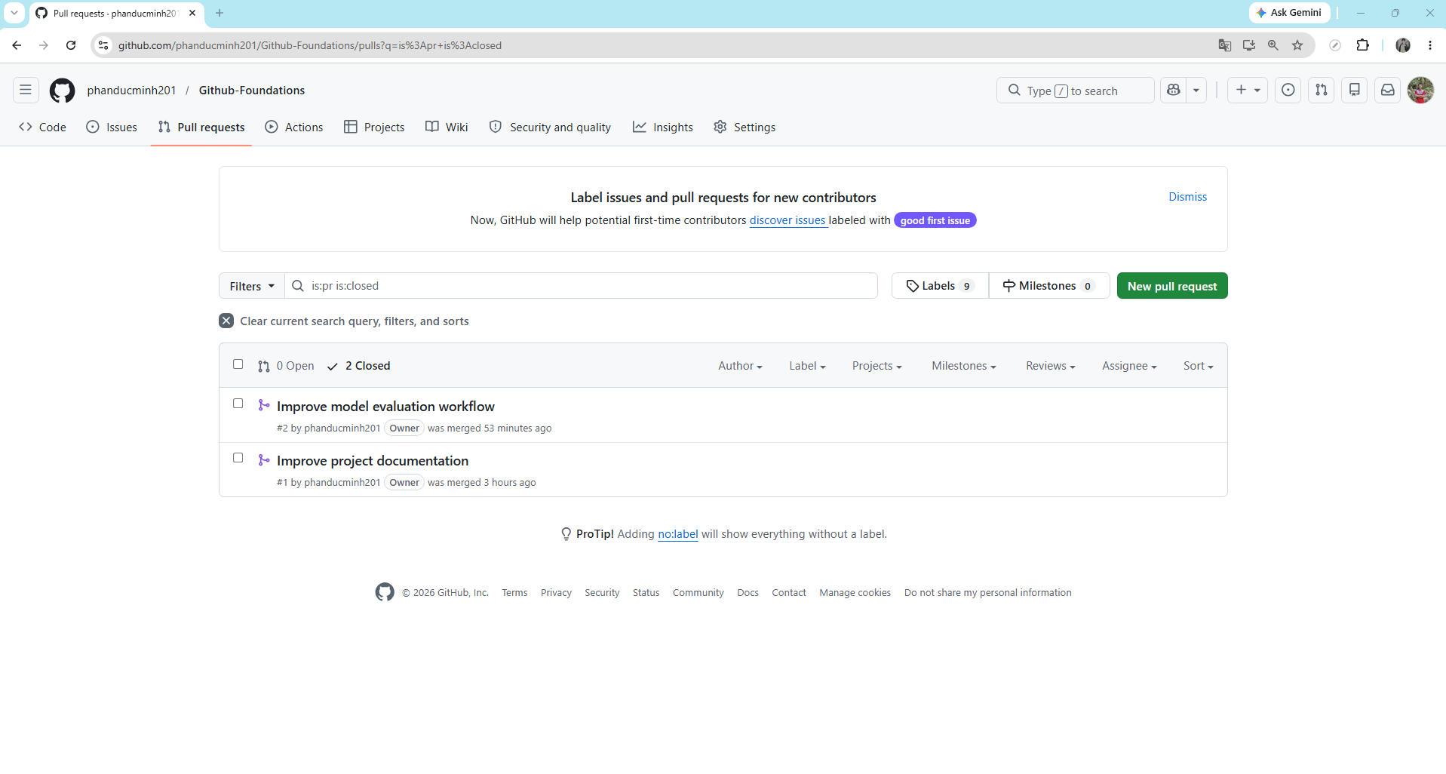The height and width of the screenshot is (774, 1446).
Task: Open the Sort dropdown
Action: tap(1199, 366)
